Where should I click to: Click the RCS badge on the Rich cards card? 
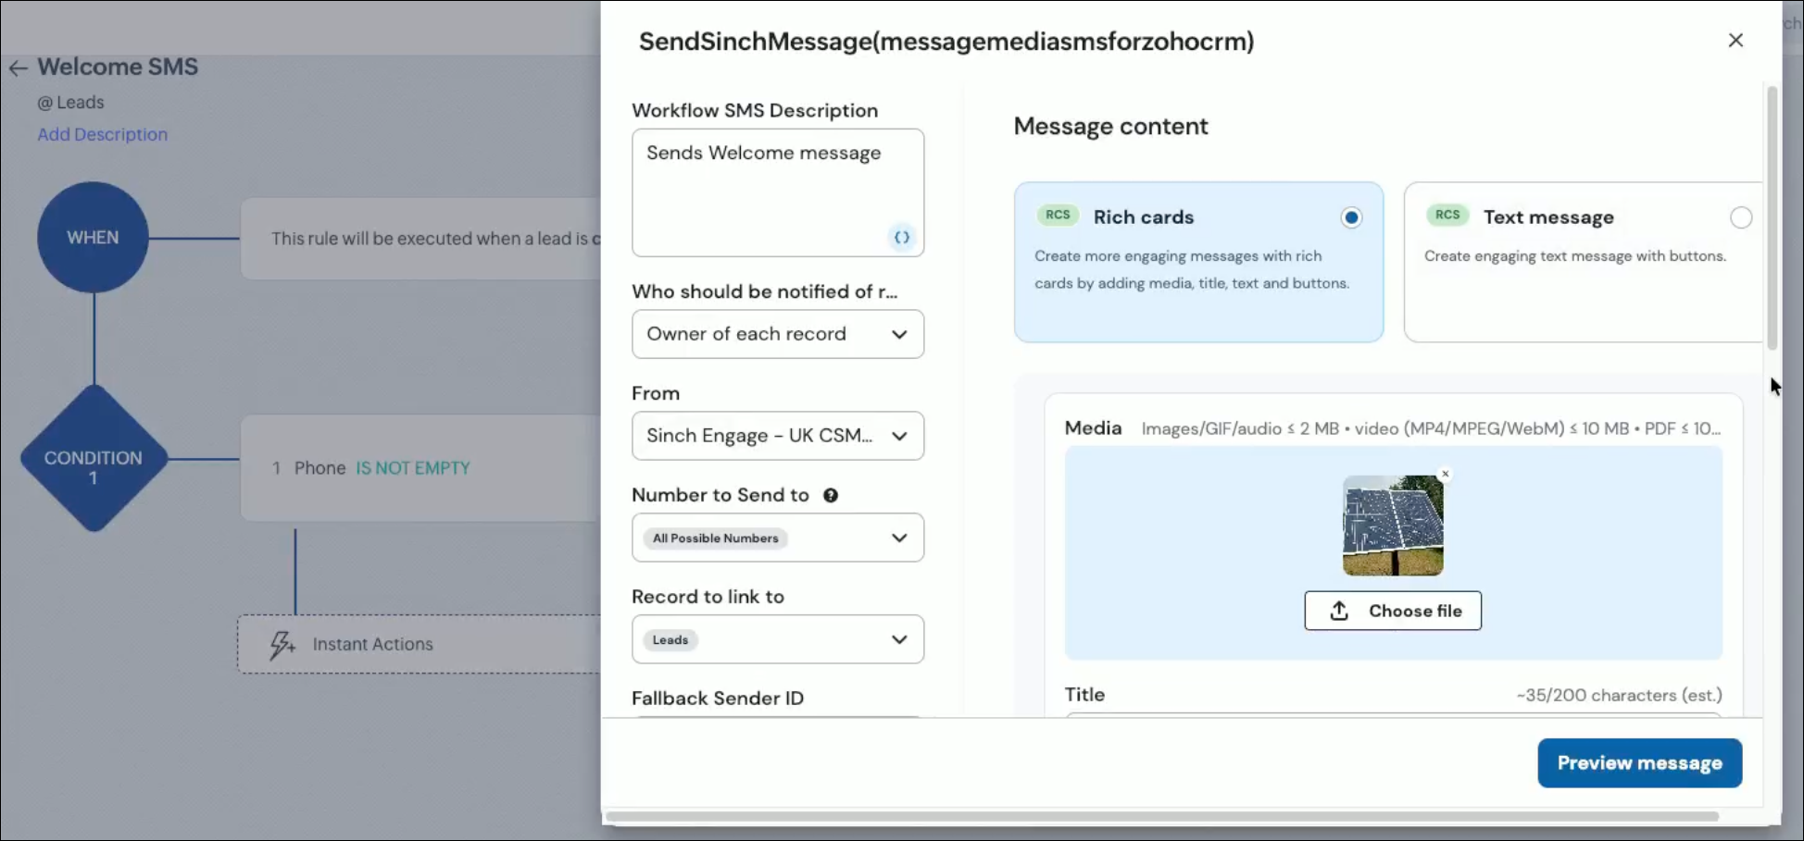coord(1058,215)
